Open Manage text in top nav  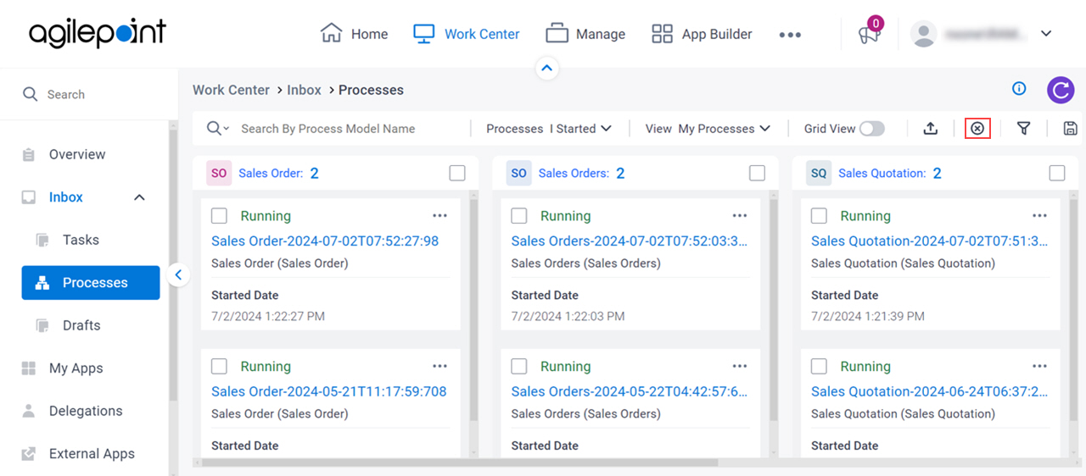click(601, 34)
